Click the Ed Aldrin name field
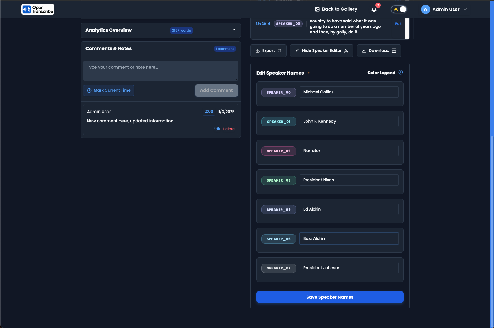 pyautogui.click(x=349, y=209)
